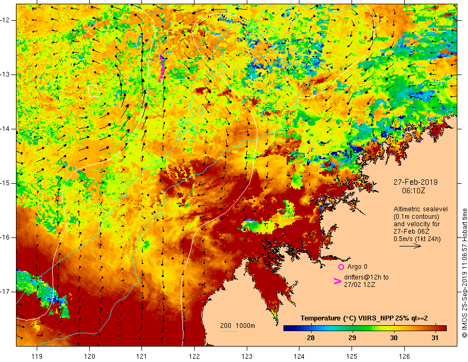Image resolution: width=468 pixels, height=362 pixels.
Task: Click the time label 06:10Z
Action: point(413,190)
